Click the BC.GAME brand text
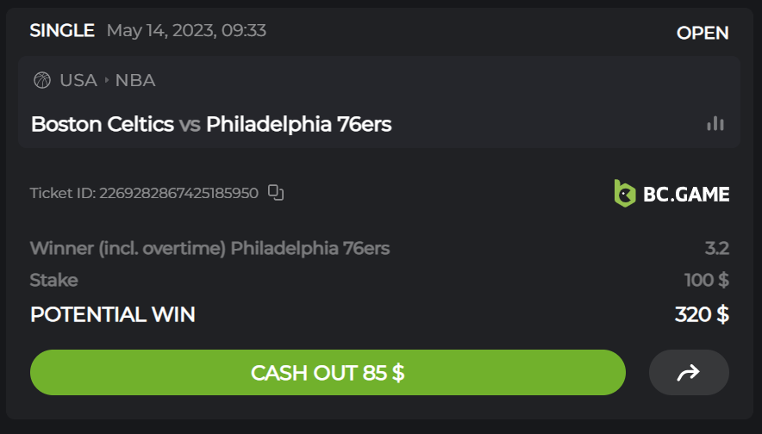The height and width of the screenshot is (434, 762). [x=686, y=194]
